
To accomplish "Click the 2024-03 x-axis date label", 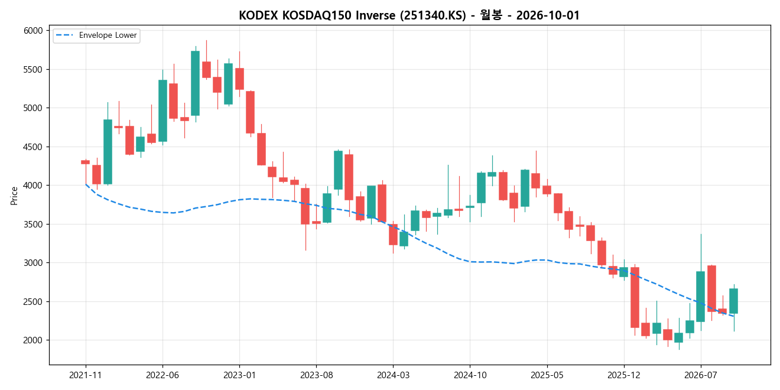I will pos(393,374).
